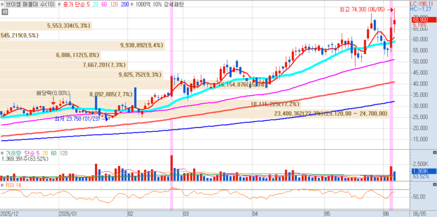Click volume profile bar 8,092,885(7.7%)
The height and width of the screenshot is (217, 437).
click(x=67, y=94)
